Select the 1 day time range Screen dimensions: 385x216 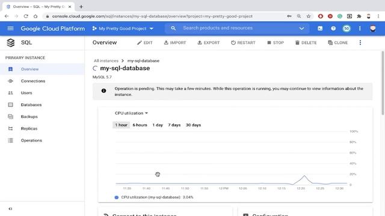pyautogui.click(x=158, y=125)
